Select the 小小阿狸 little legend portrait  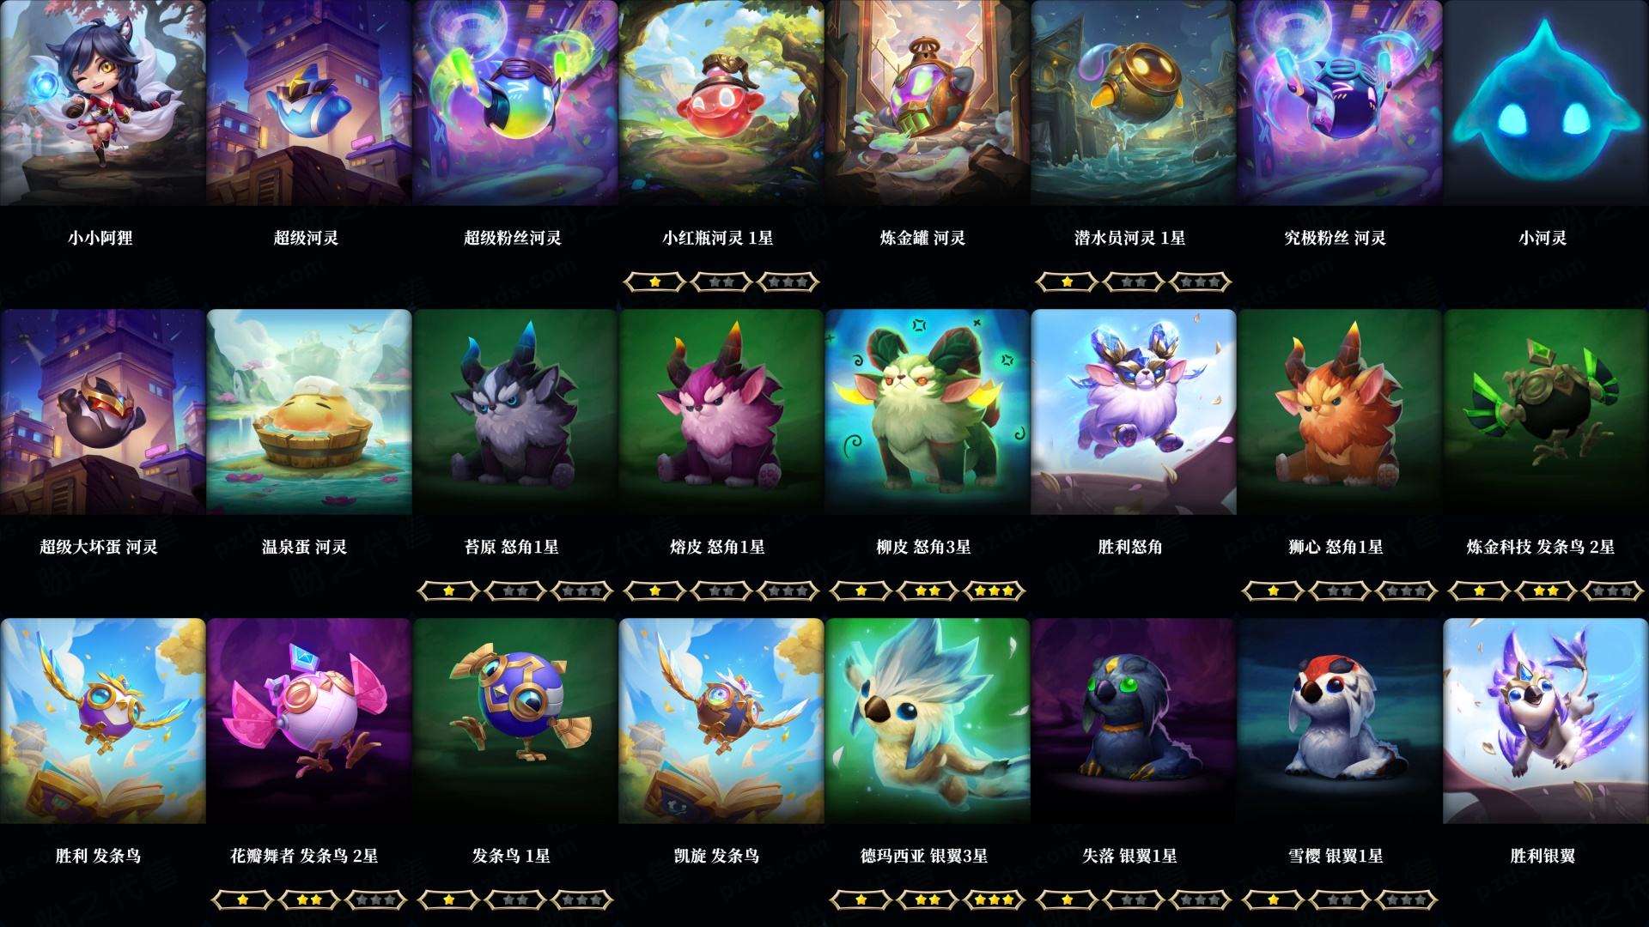103,103
